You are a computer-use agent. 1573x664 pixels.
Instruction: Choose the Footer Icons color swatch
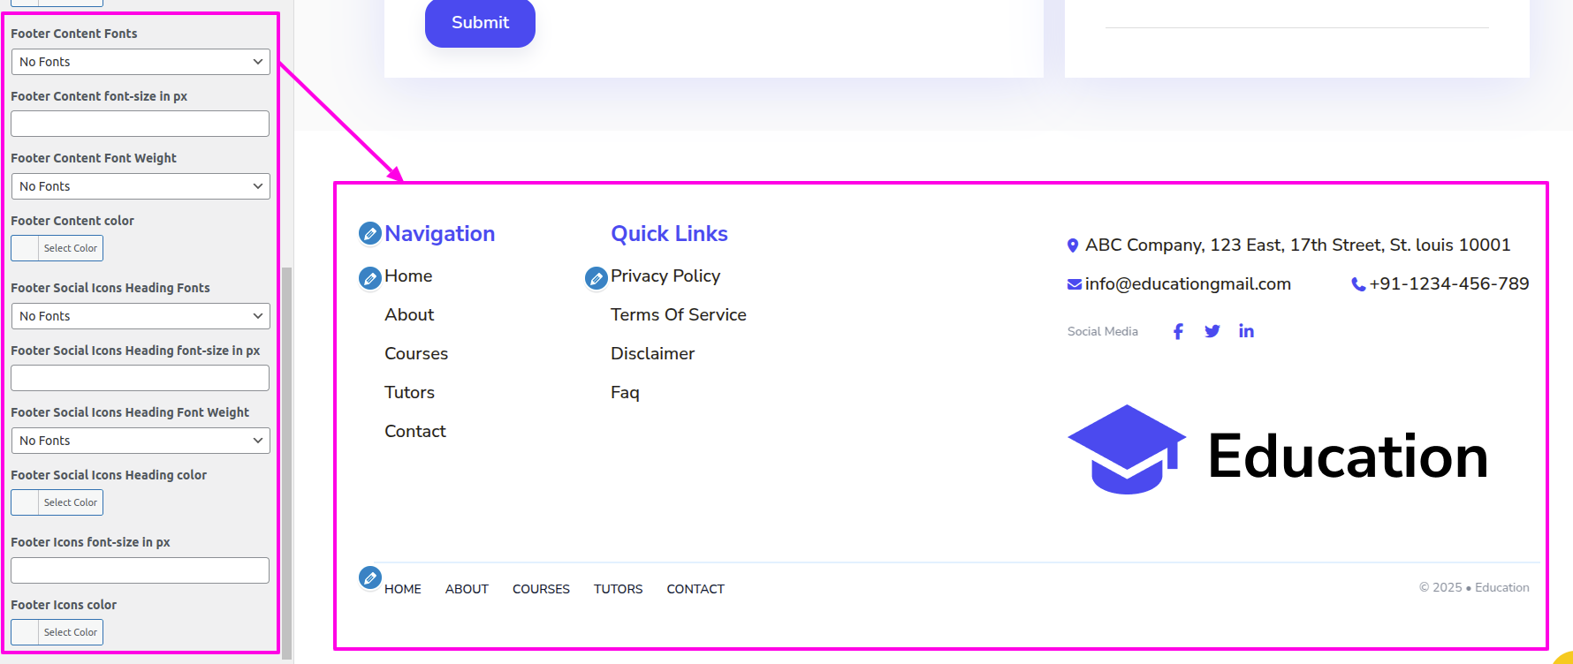(26, 632)
